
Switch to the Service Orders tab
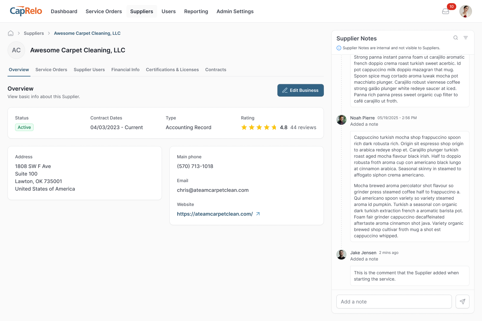[51, 70]
